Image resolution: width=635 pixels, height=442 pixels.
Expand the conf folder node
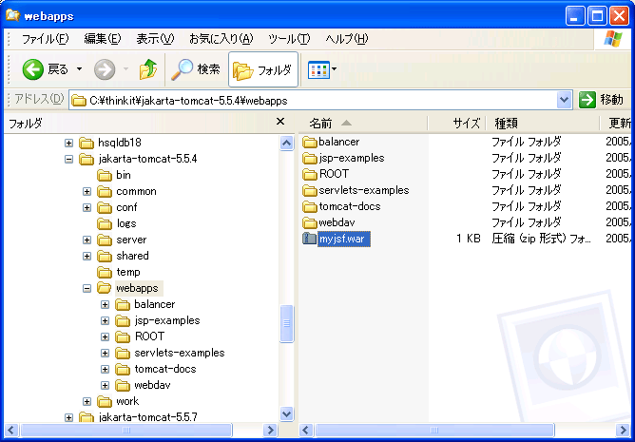(87, 208)
